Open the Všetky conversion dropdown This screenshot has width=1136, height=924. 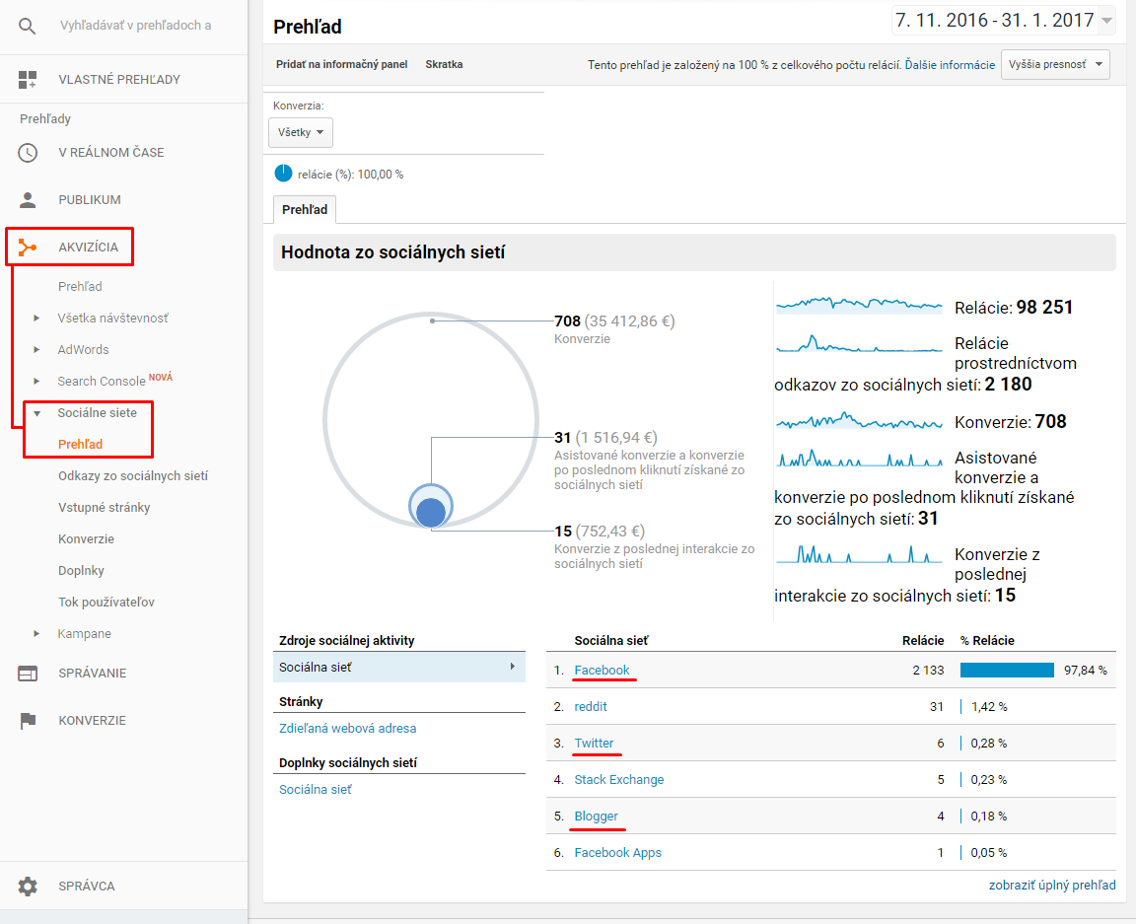coord(301,132)
